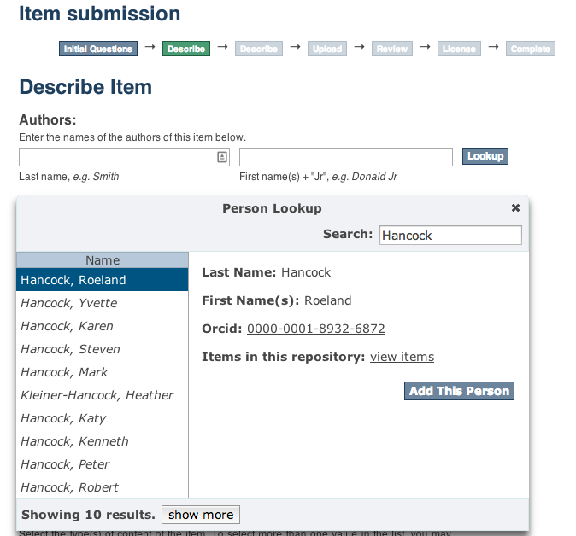Click the first names input field

click(x=345, y=157)
